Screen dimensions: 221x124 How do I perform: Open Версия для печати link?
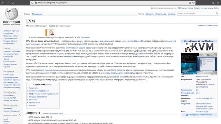tap(11, 100)
